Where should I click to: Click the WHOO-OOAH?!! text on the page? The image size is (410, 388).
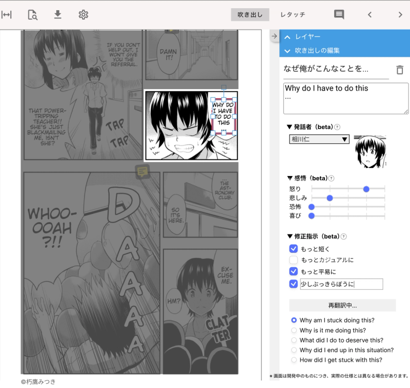point(52,228)
